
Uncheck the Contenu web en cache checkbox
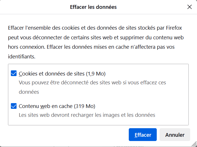coord(13,106)
